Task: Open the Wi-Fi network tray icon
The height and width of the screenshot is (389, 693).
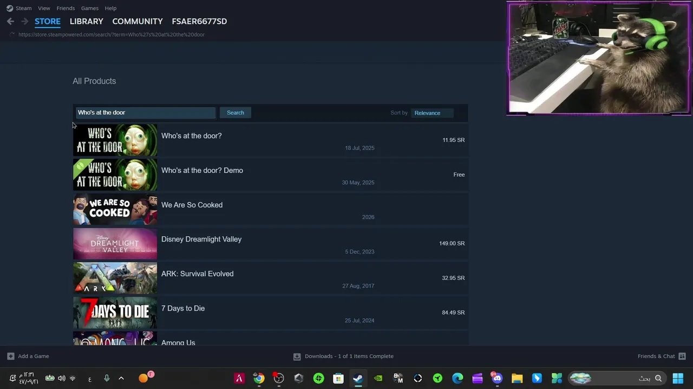Action: pyautogui.click(x=73, y=378)
